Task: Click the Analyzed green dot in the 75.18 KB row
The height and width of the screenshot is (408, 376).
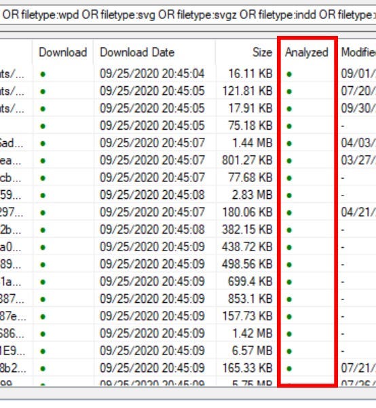Action: click(289, 126)
